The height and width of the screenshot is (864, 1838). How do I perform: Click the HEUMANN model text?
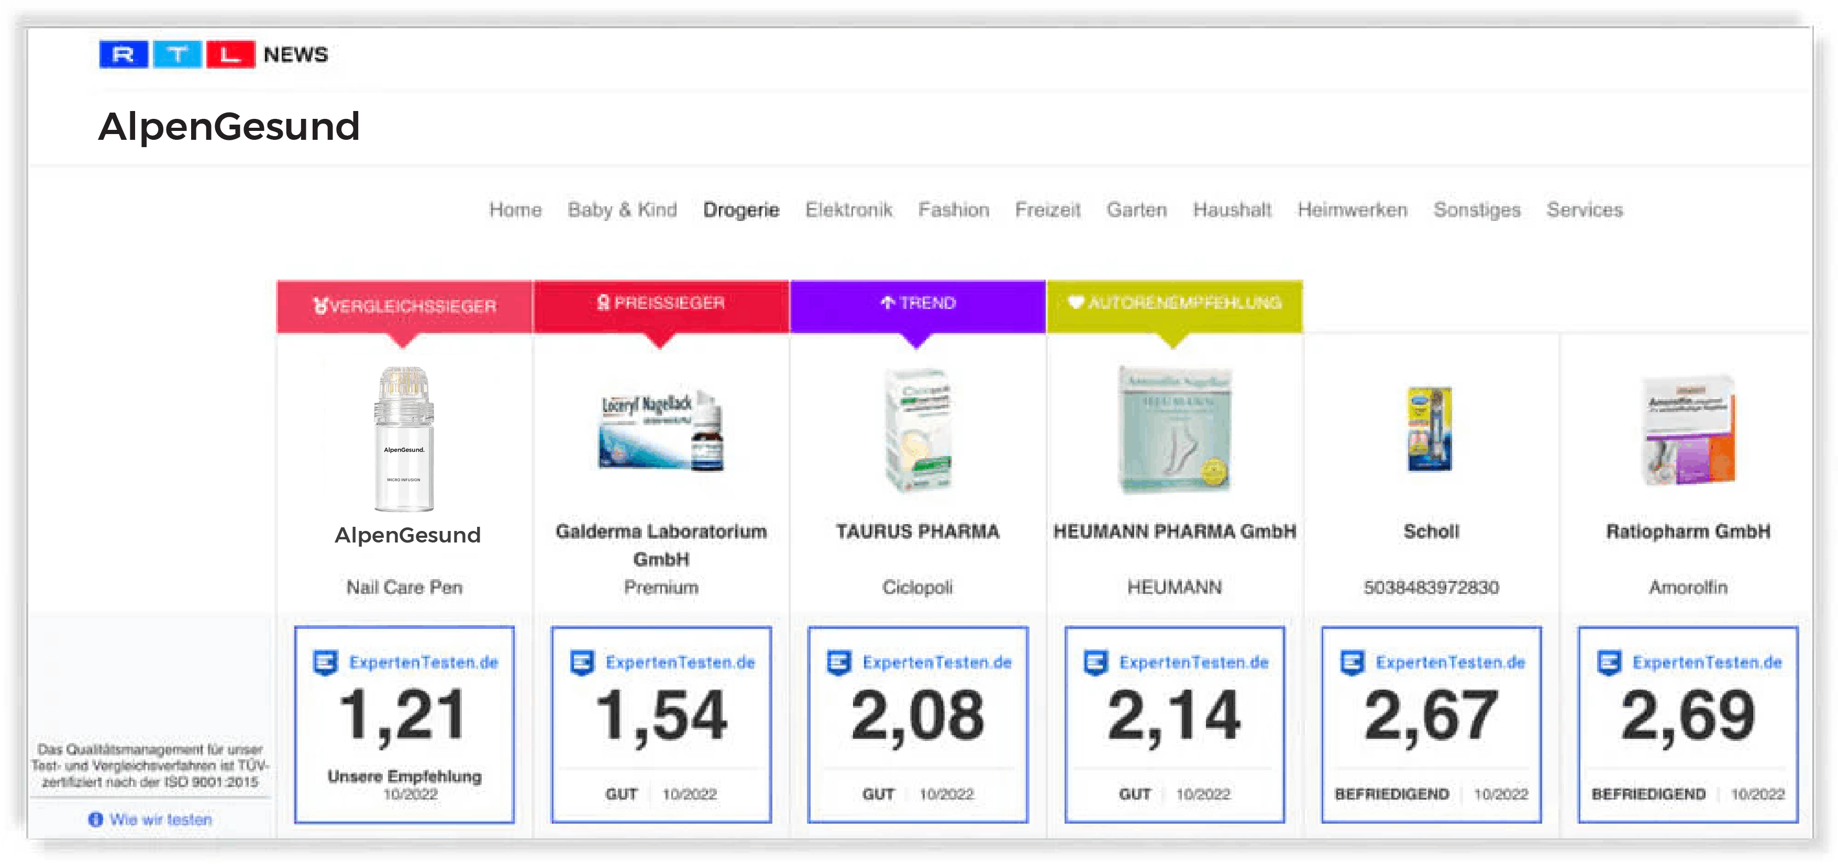(x=1175, y=587)
